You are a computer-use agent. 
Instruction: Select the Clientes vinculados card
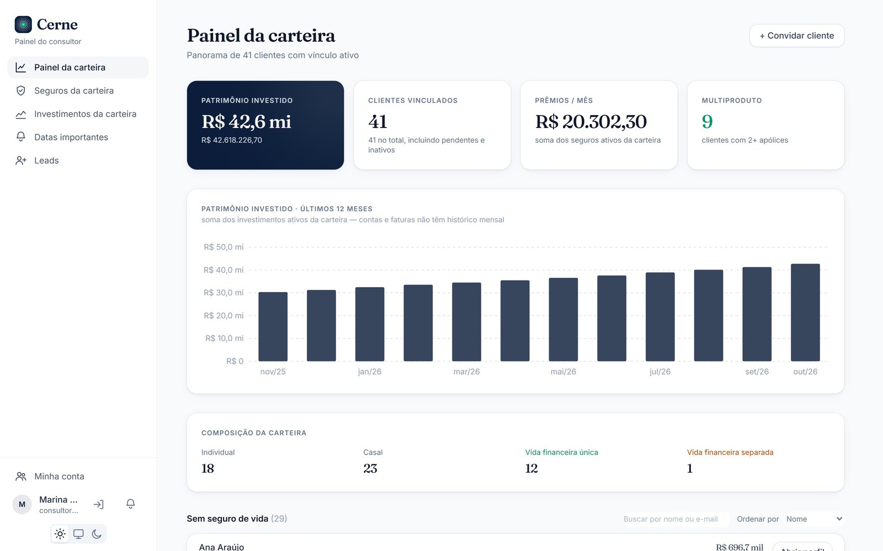432,125
